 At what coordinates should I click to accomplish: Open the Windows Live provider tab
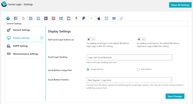click(x=61, y=19)
